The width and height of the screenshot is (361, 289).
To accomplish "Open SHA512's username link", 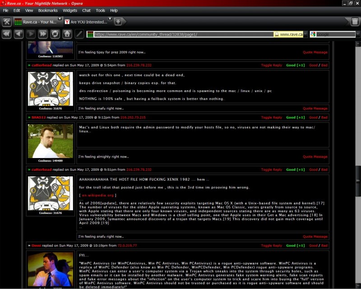I will click(x=38, y=117).
